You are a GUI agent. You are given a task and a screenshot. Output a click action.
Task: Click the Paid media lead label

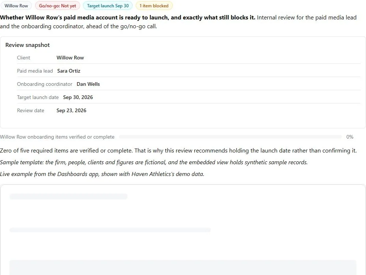click(x=35, y=71)
